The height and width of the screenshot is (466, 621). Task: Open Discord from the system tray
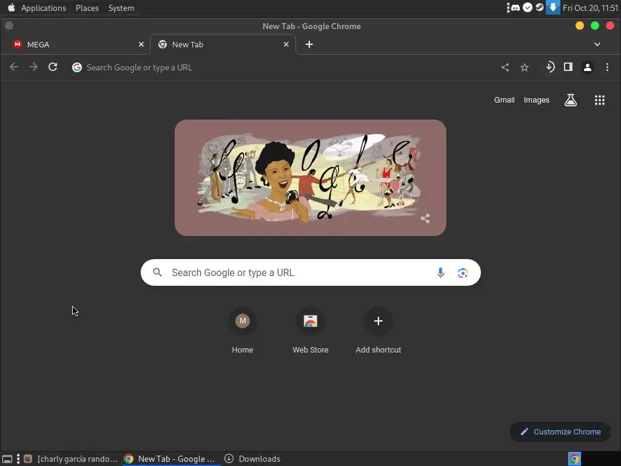pyautogui.click(x=515, y=7)
